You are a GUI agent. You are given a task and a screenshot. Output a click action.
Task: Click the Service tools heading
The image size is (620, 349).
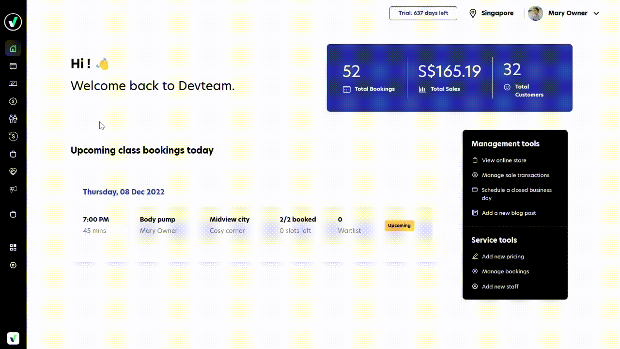click(x=494, y=240)
